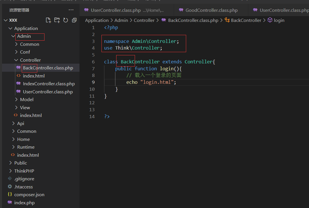Switch to UserController.class.php tab from Home
The height and width of the screenshot is (208, 309).
click(x=127, y=10)
